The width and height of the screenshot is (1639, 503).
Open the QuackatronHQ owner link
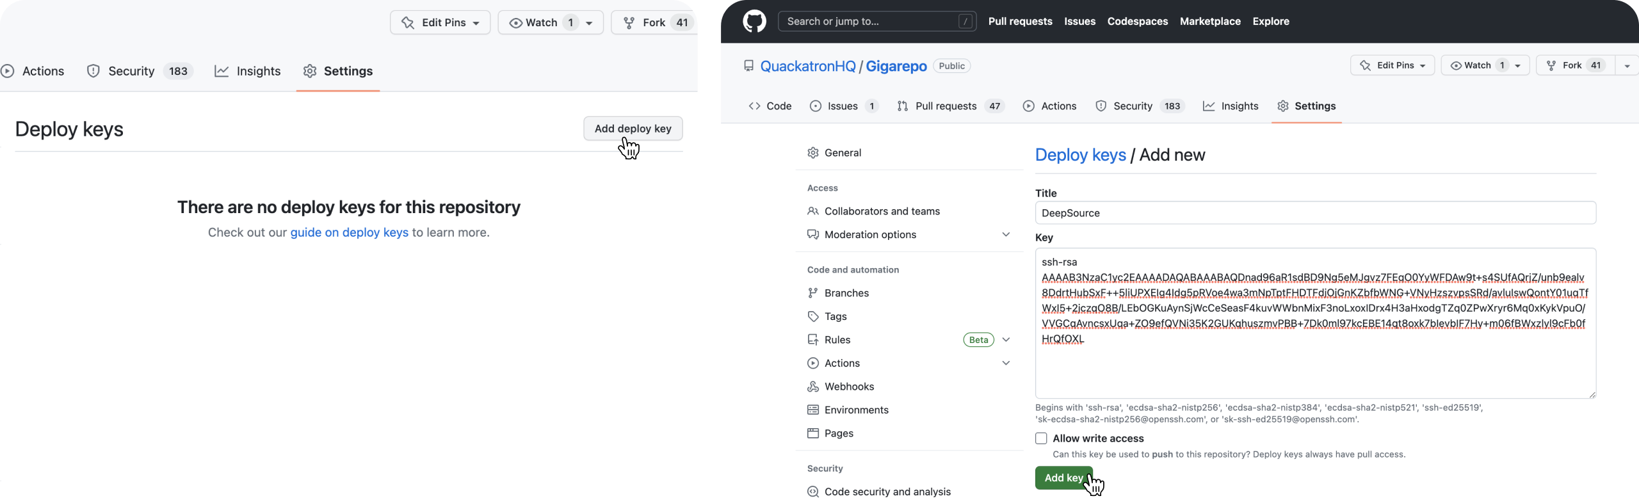pyautogui.click(x=807, y=66)
